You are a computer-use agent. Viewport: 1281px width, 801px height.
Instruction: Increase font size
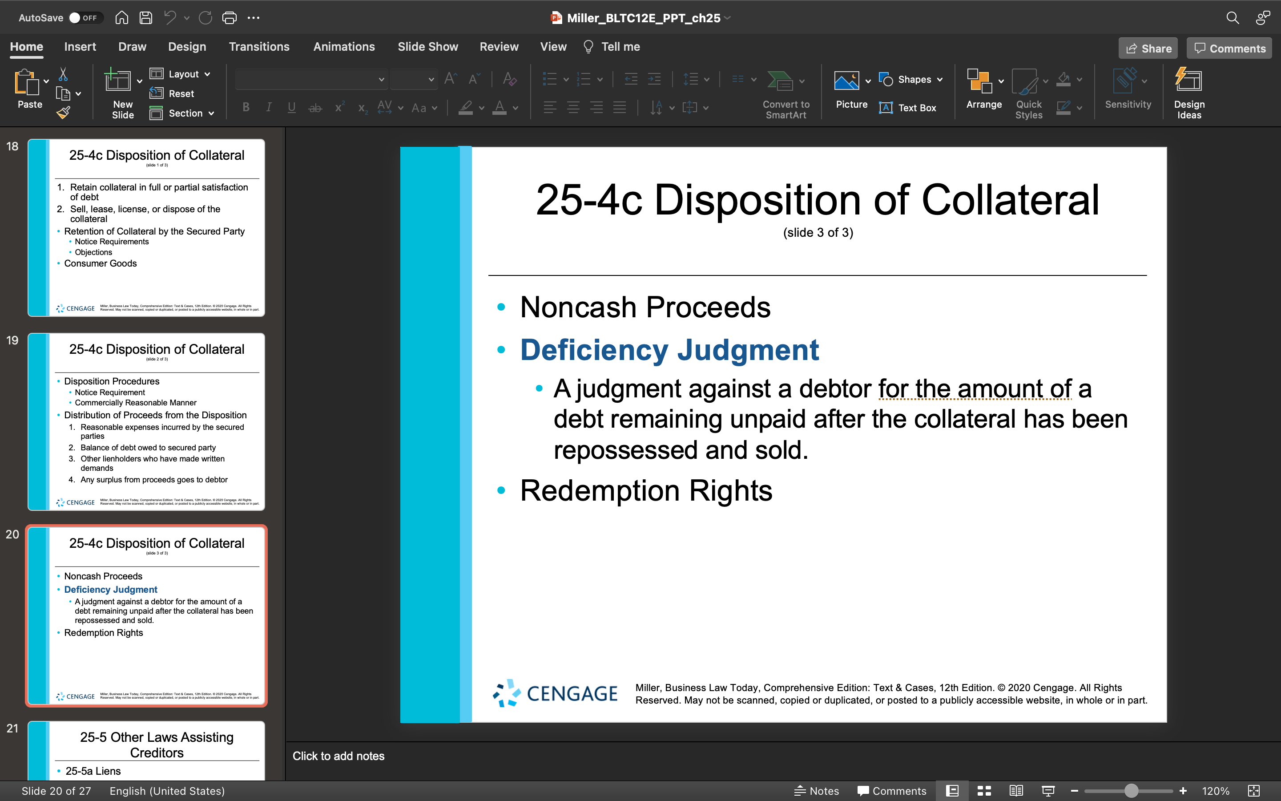point(451,79)
